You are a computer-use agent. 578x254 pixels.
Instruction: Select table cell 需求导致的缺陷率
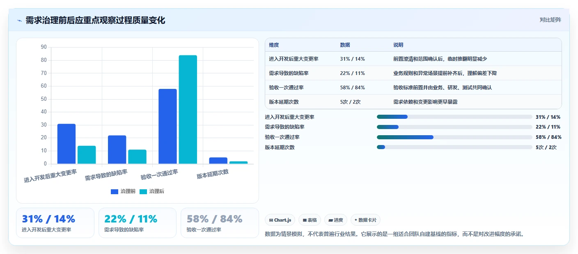coord(289,73)
